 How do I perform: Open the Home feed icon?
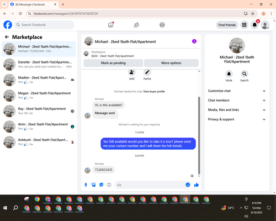point(110,25)
